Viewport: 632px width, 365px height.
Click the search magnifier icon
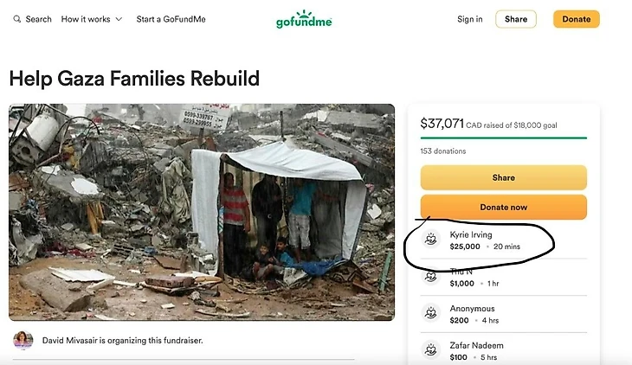point(17,19)
